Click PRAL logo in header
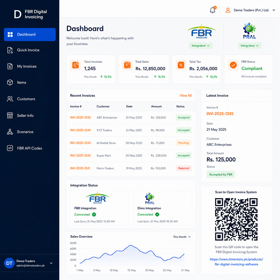The width and height of the screenshot is (280, 280). pos(249,31)
